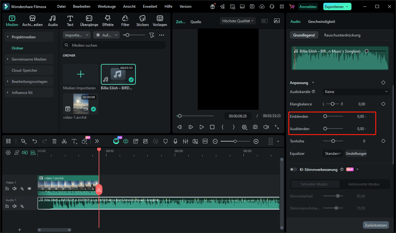Open the Effekte panel
Image resolution: width=396 pixels, height=233 pixels.
point(108,21)
